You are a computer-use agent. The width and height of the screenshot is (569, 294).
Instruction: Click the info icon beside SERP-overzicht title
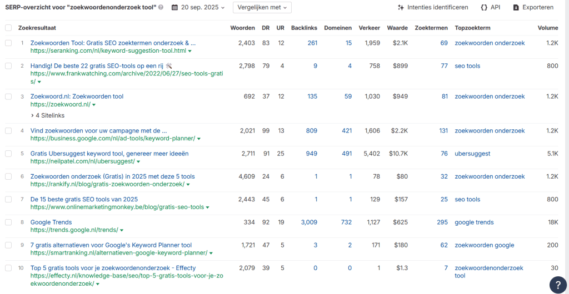coord(161,8)
